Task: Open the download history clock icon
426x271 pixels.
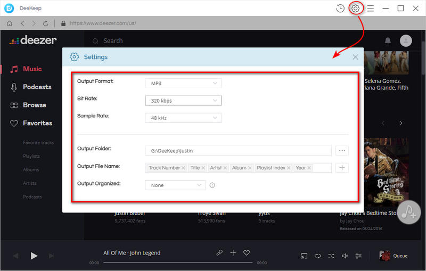Action: tap(340, 9)
